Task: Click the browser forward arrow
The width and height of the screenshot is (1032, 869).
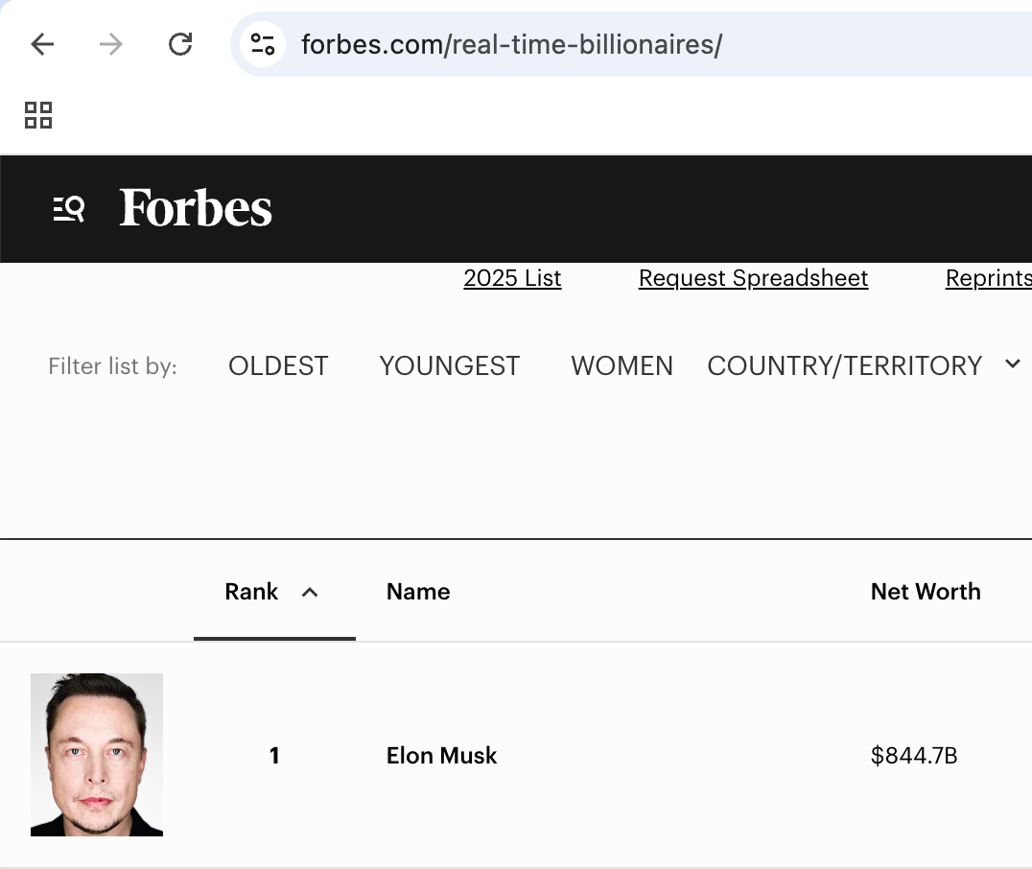Action: 111,44
